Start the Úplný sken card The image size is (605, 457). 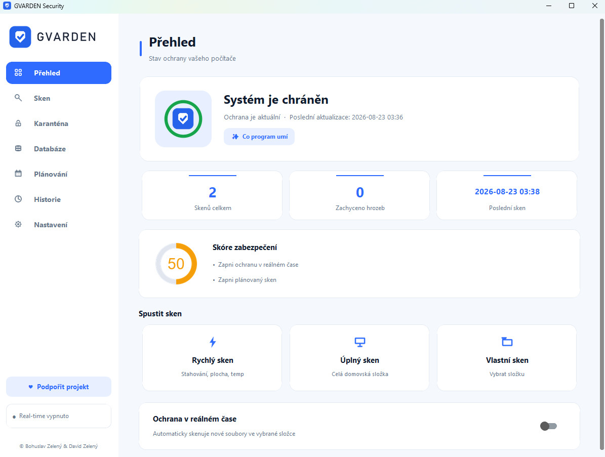click(359, 358)
